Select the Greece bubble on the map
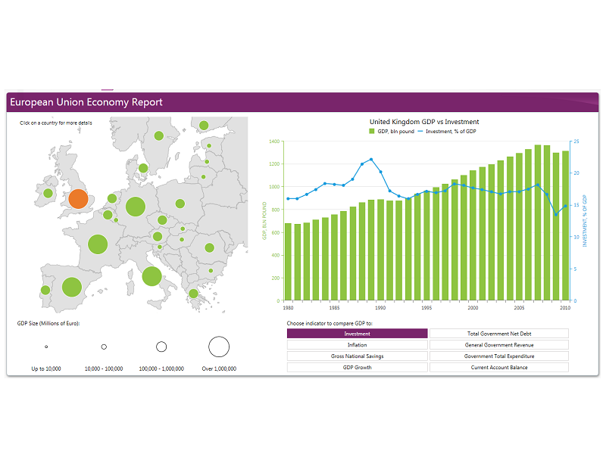This screenshot has height=454, width=606. coord(194,293)
